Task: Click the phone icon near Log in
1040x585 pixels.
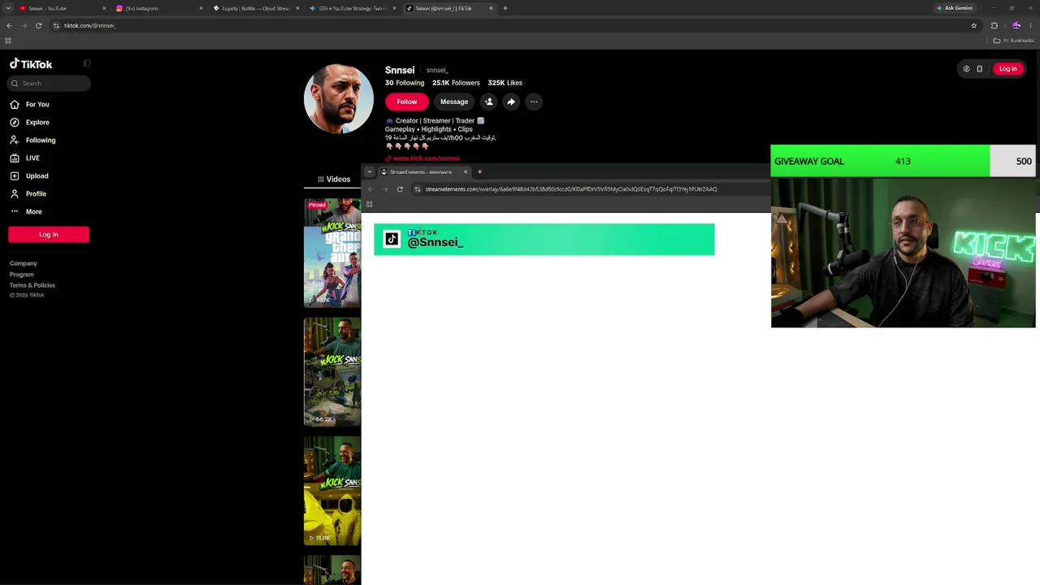Action: point(980,69)
